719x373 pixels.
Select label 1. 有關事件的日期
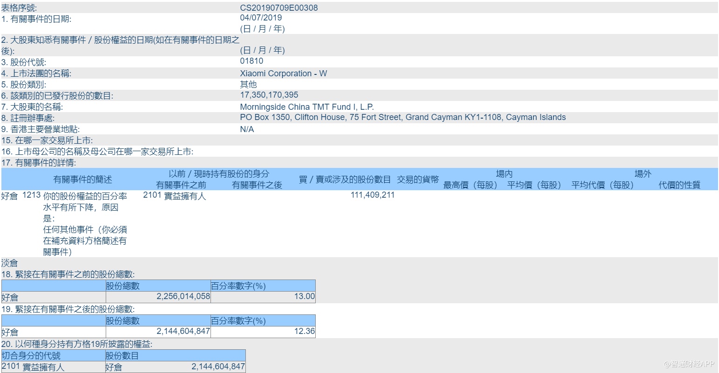[36, 19]
